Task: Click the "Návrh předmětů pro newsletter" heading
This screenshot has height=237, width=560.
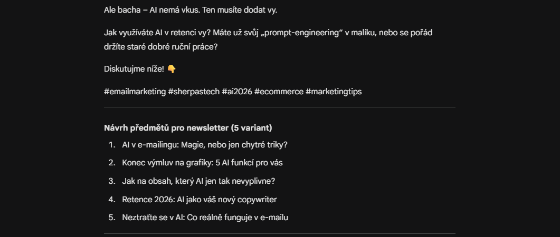Action: (166, 128)
